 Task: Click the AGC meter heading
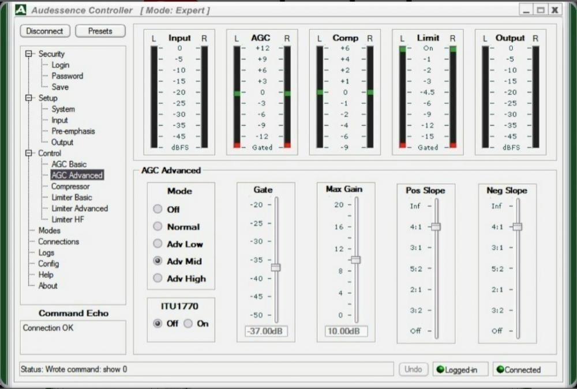[x=261, y=38]
